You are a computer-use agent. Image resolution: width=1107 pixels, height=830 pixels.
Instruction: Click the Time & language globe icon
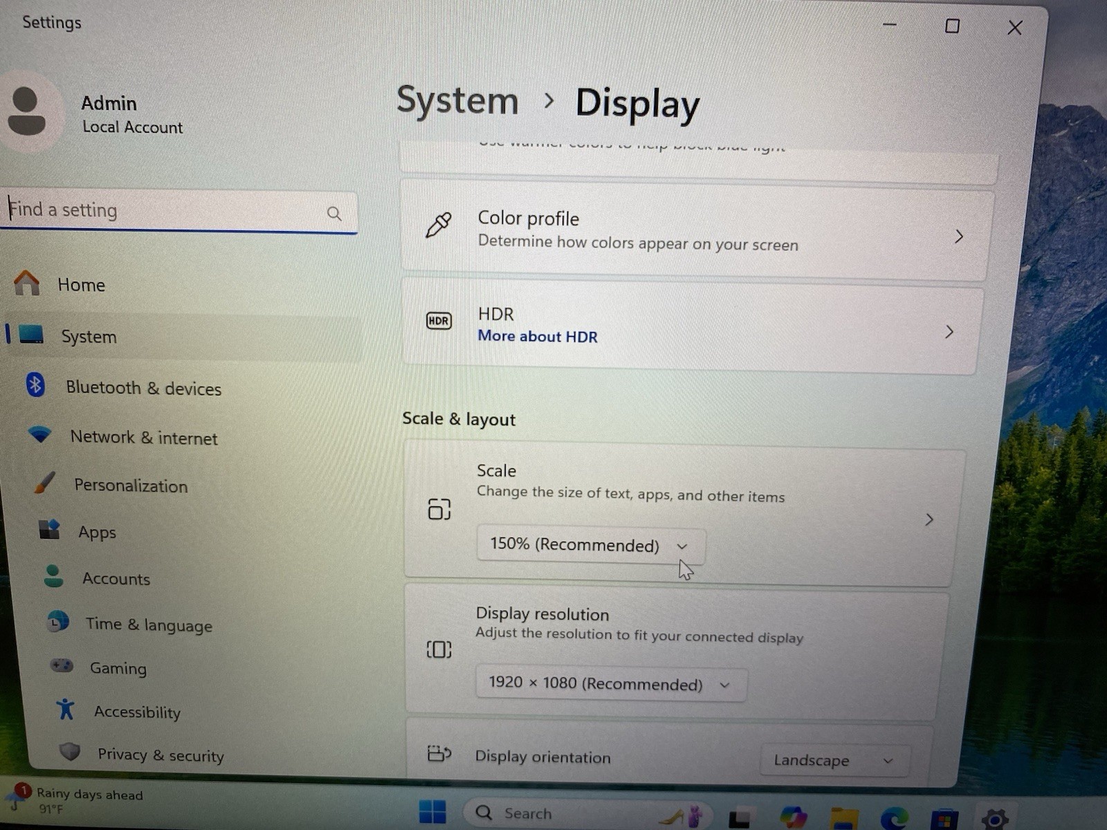pyautogui.click(x=58, y=622)
